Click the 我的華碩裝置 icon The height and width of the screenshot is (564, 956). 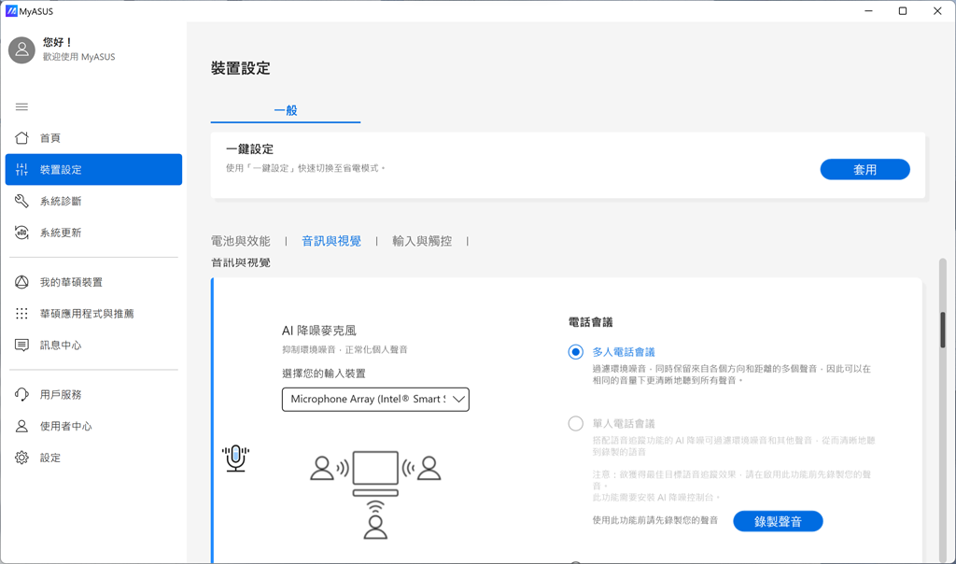pos(21,283)
